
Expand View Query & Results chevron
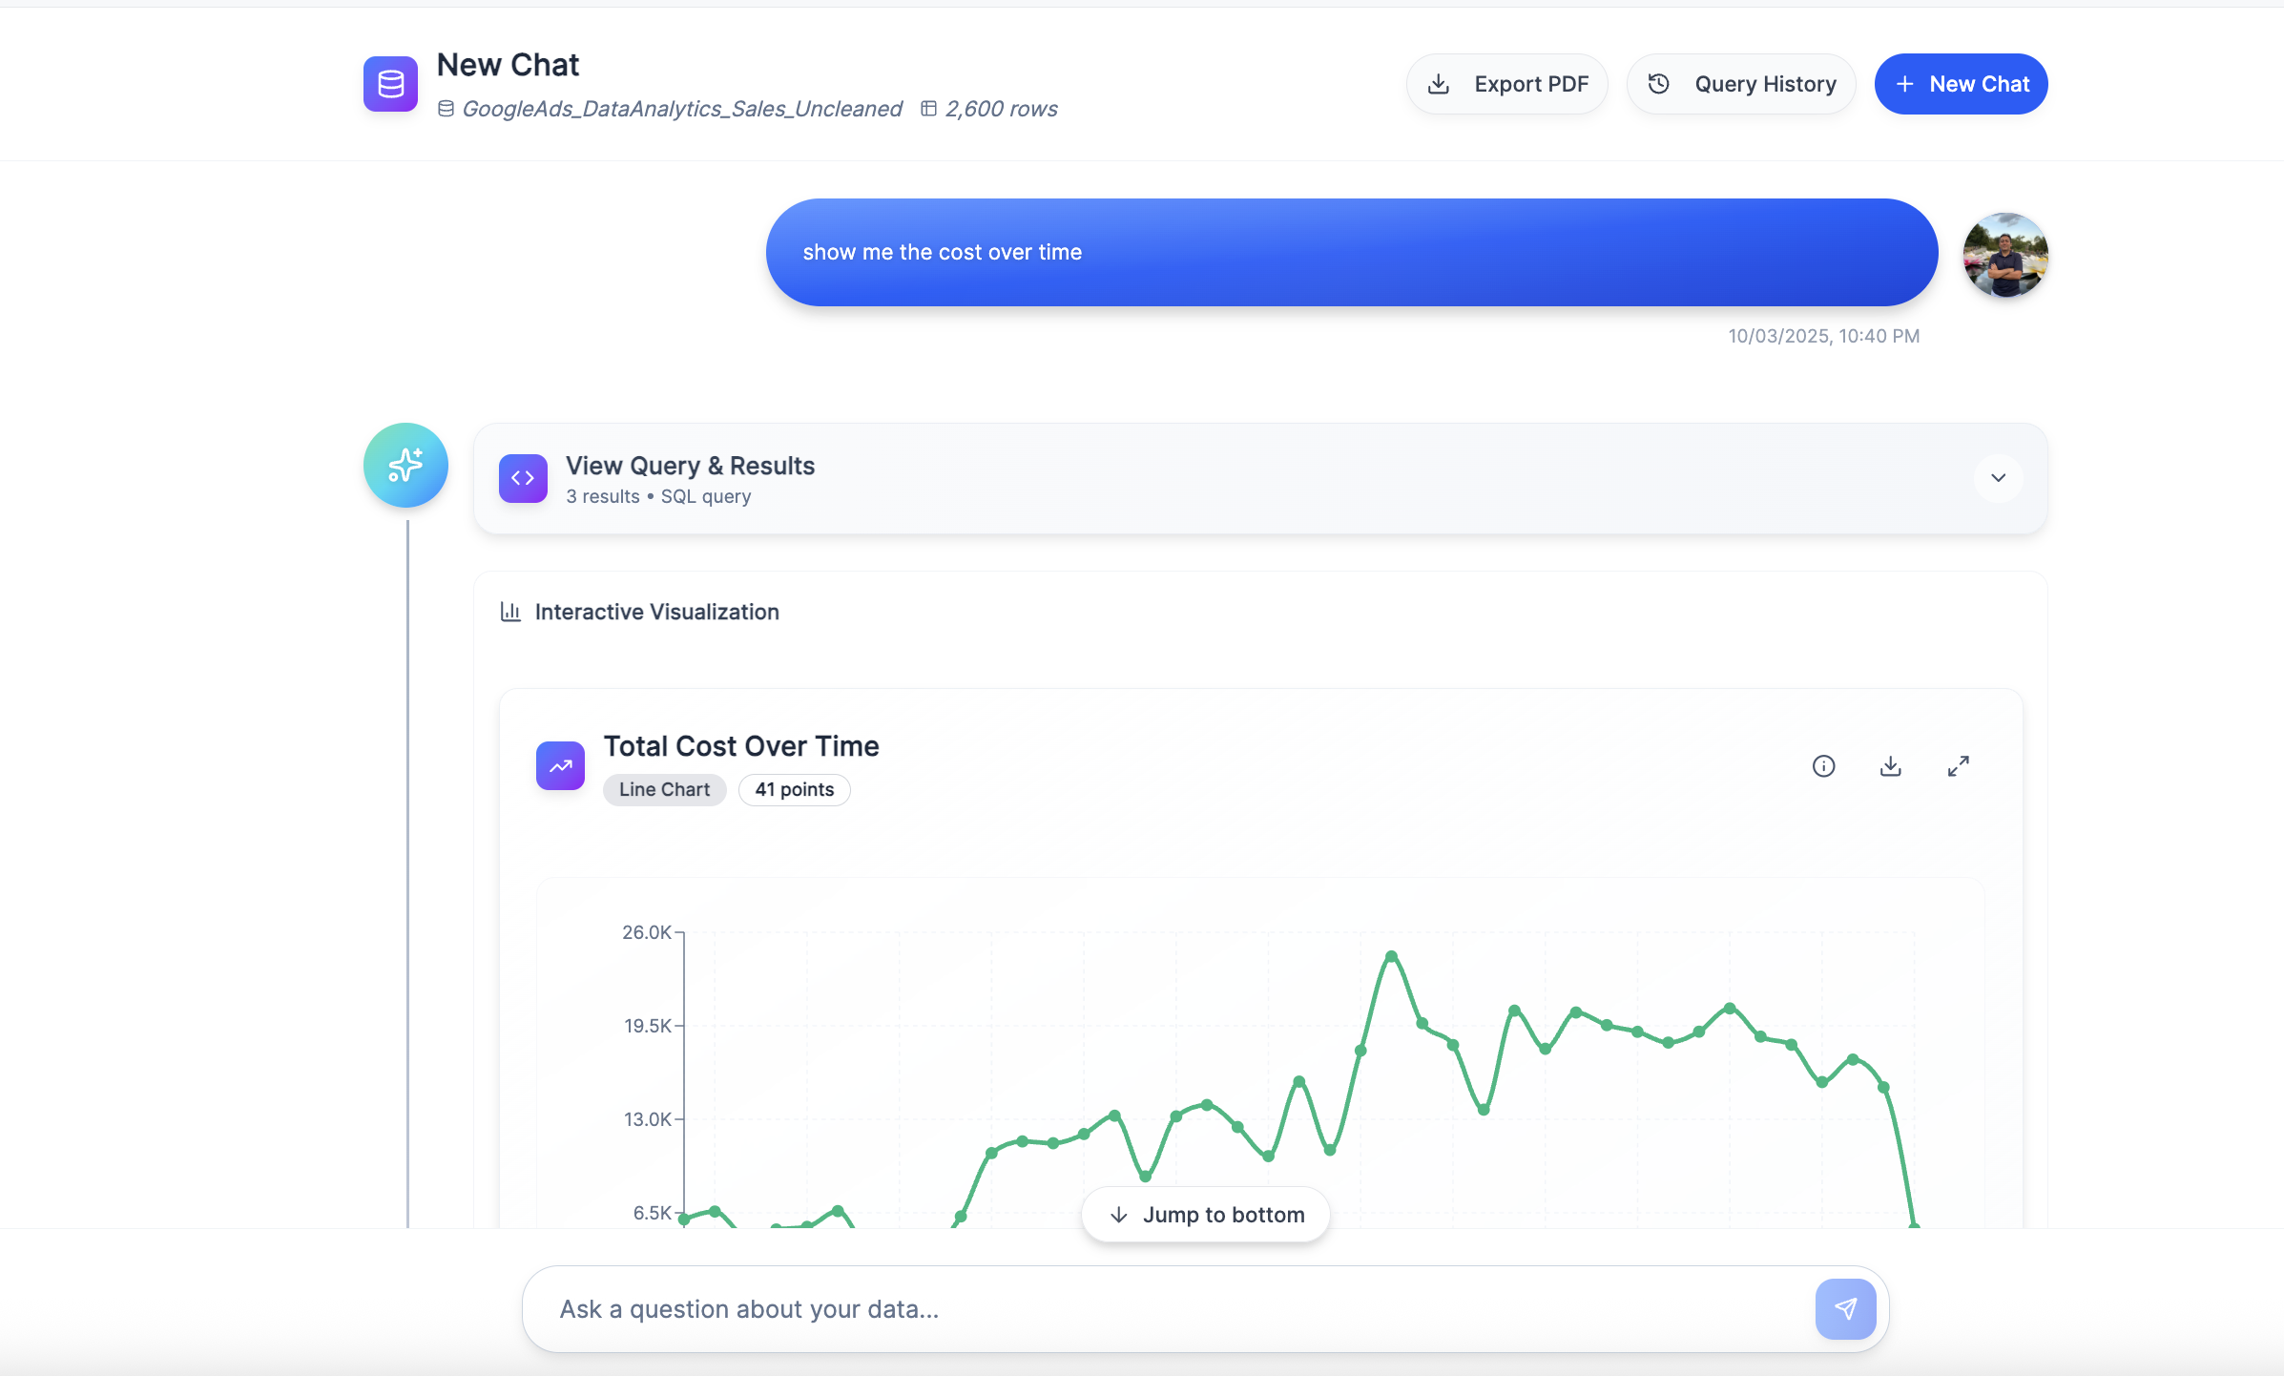[x=1998, y=478]
